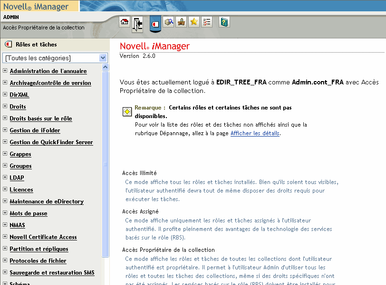Expand the Licences plus box
This screenshot has height=285, width=386.
5,189
